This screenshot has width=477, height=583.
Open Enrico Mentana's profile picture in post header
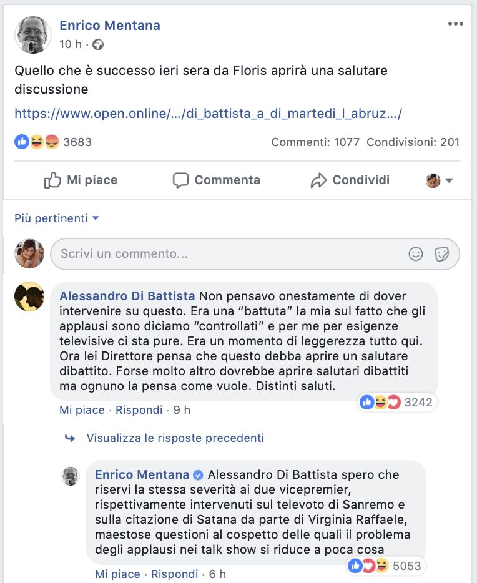point(32,34)
